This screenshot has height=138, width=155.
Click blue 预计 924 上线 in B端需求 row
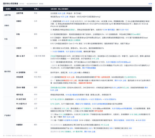90,132
